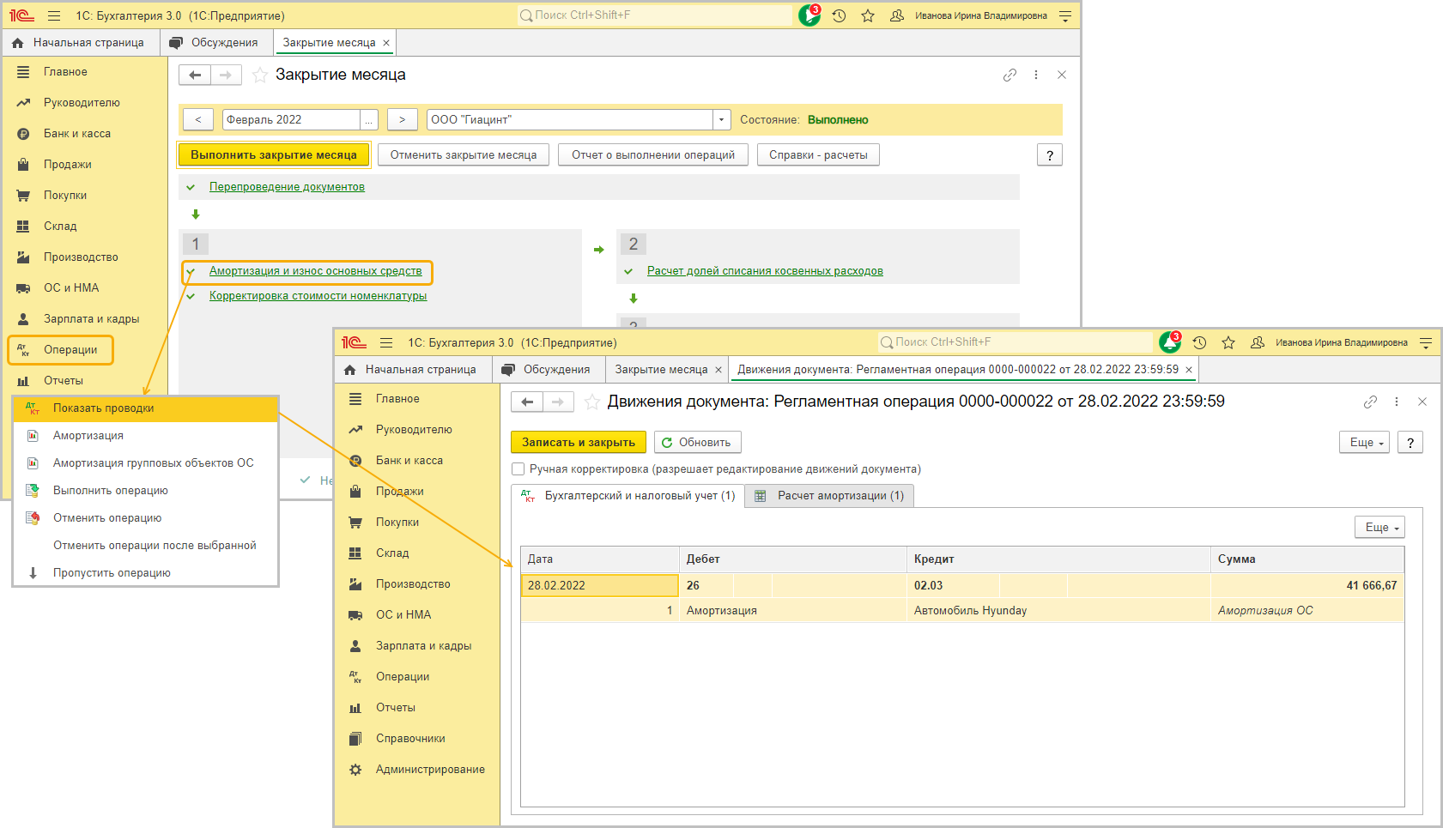Open Продажи section in back sidebar
This screenshot has height=828, width=1443.
67,165
